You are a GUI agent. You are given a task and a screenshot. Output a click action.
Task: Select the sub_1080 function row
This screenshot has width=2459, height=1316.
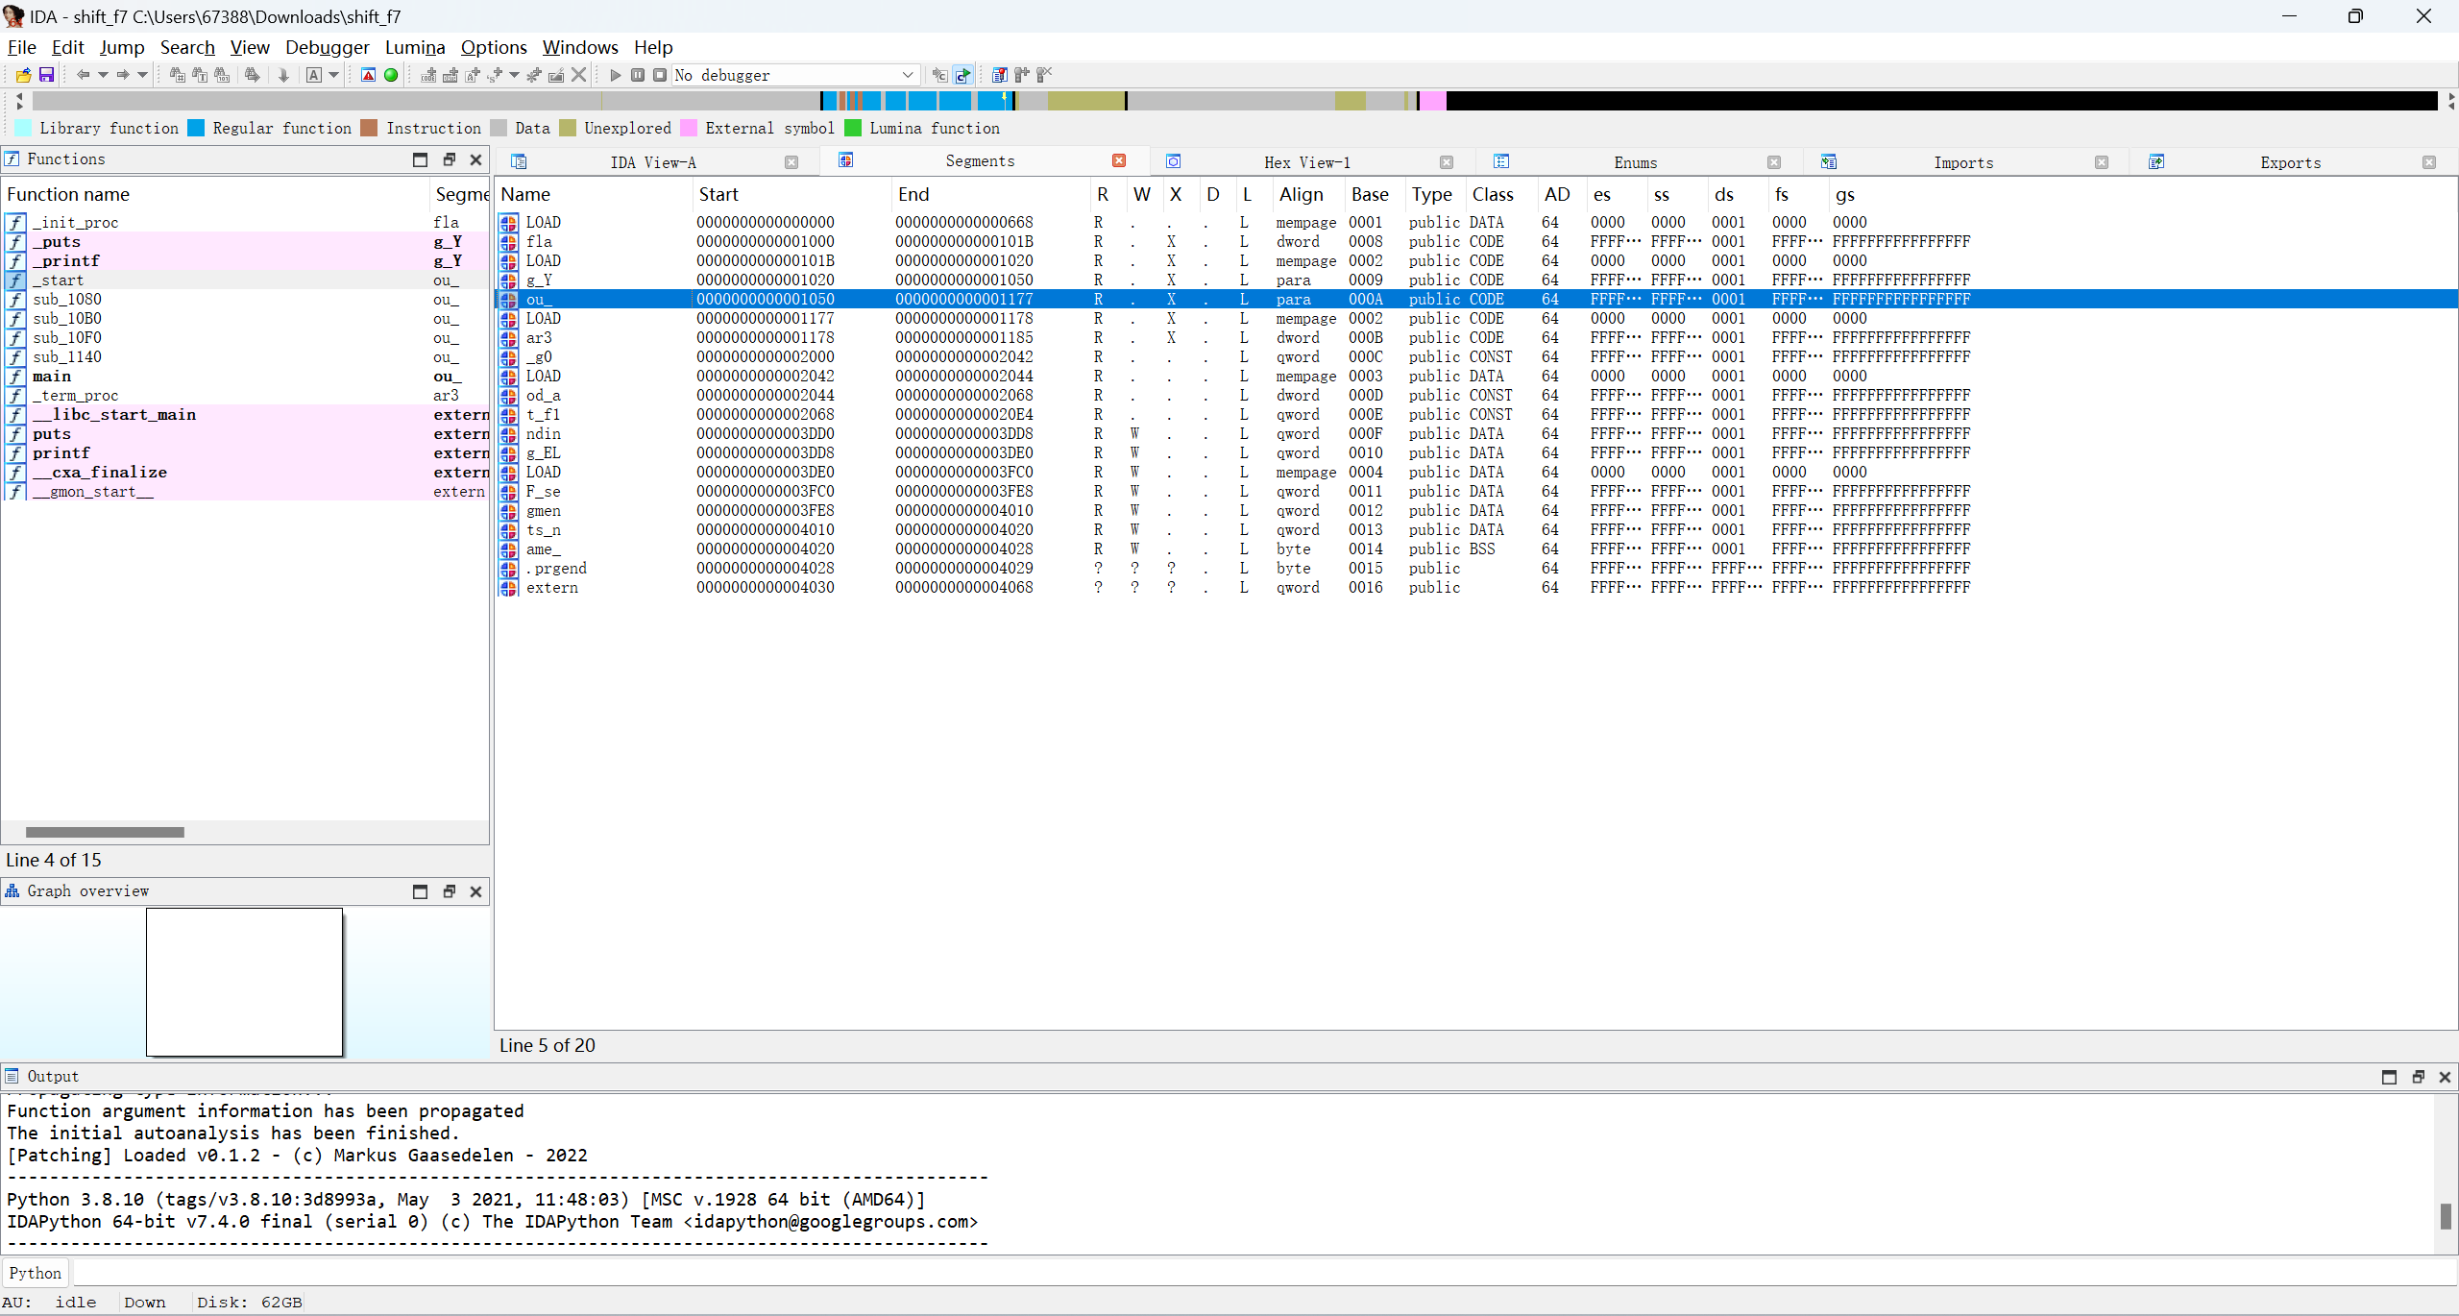tap(246, 300)
